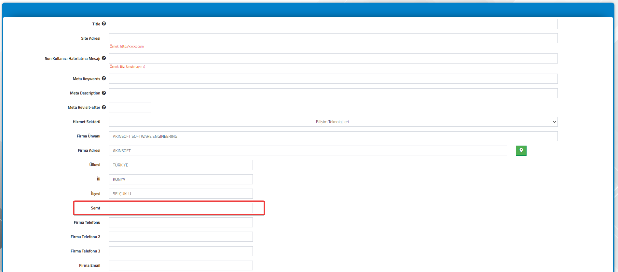The height and width of the screenshot is (272, 618).
Task: Focus the Meta Revisit-after input box
Action: (x=130, y=107)
